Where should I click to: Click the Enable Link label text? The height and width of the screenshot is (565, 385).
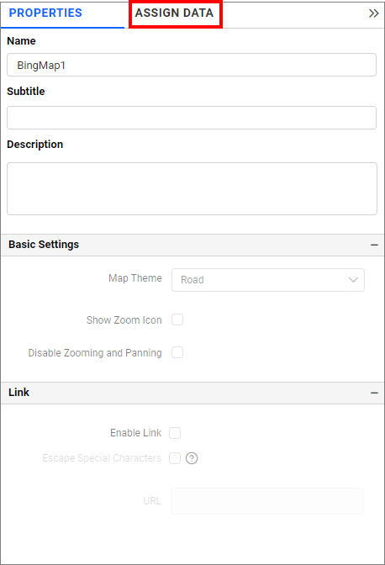pos(136,433)
